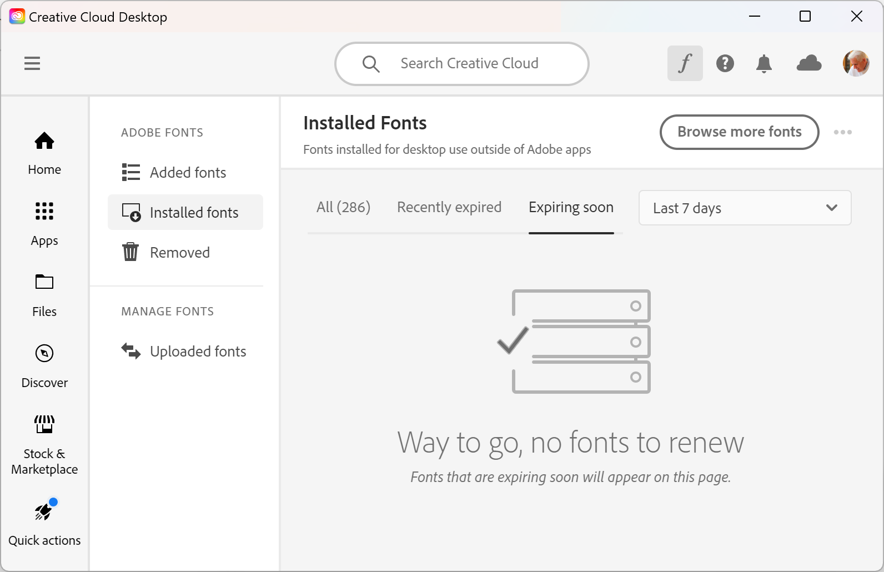Open cloud sync status icon

point(809,63)
